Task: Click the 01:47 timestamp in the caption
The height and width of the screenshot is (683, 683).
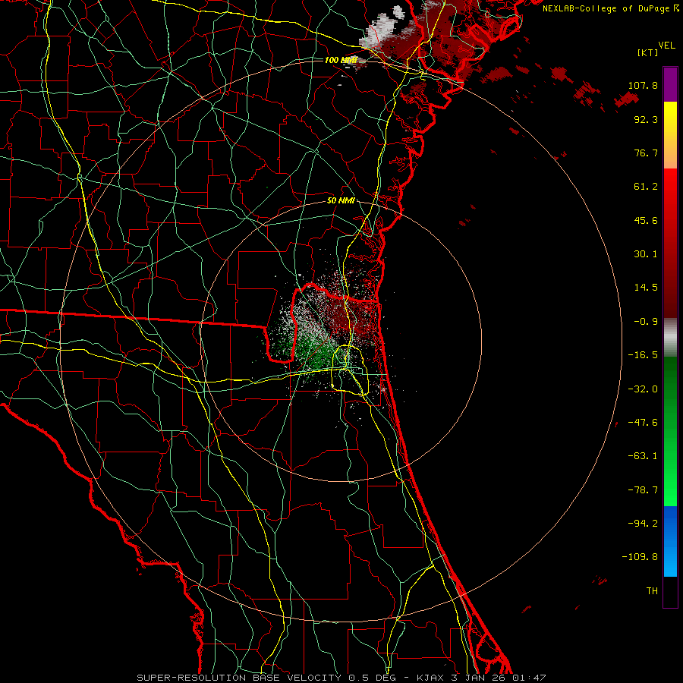Action: [x=529, y=678]
